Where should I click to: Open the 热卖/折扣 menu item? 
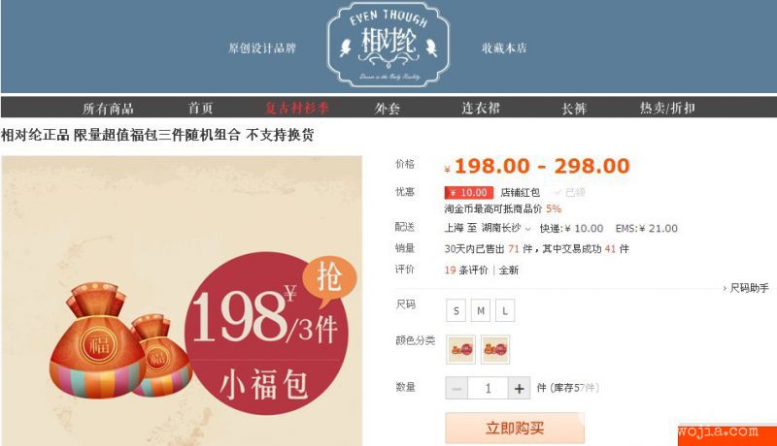click(x=667, y=108)
